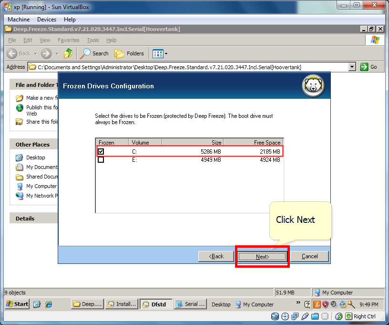389x325 pixels.
Task: Open Desktop in Other Places
Action: coord(30,157)
